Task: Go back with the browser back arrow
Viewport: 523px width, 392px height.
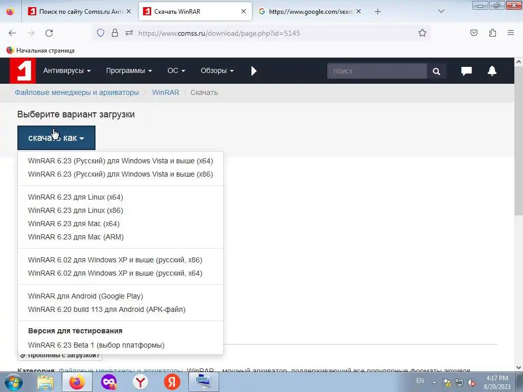Action: click(12, 33)
